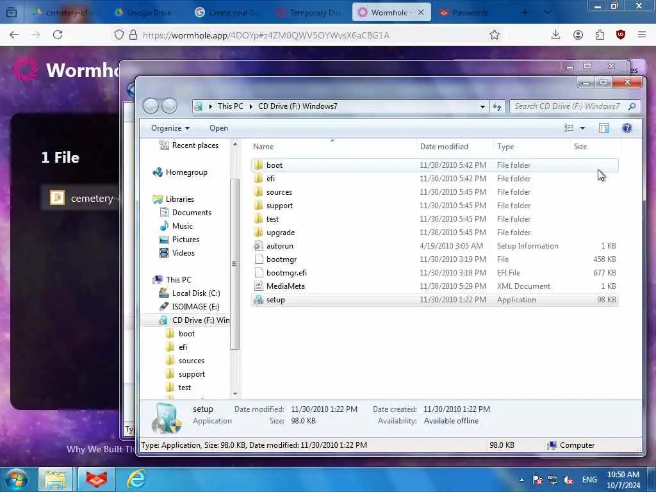Image resolution: width=656 pixels, height=492 pixels.
Task: Select Local Disk (C:) in tree
Action: [x=190, y=293]
